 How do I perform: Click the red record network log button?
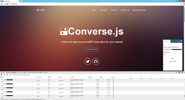click(x=1, y=75)
